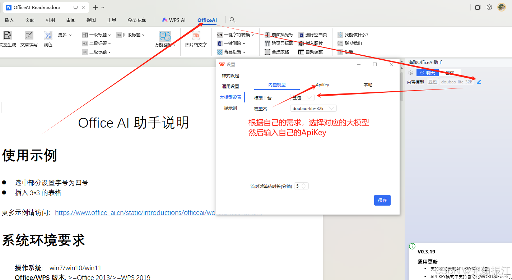This screenshot has width=512, height=280.
Task: Click the new tab plus icon
Action: click(95, 8)
